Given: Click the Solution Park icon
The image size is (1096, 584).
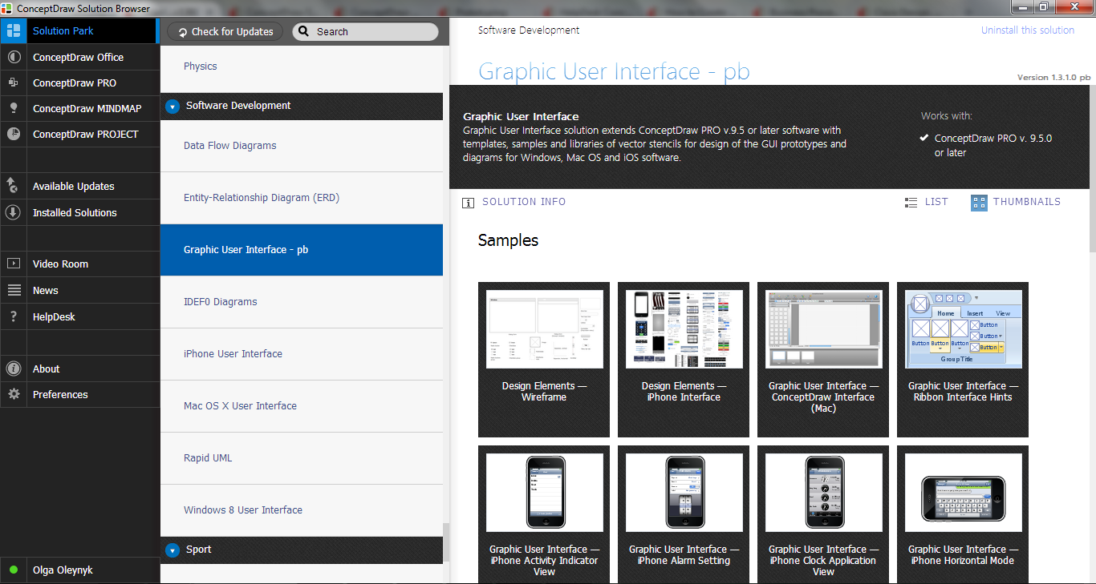Looking at the screenshot, I should pos(13,31).
